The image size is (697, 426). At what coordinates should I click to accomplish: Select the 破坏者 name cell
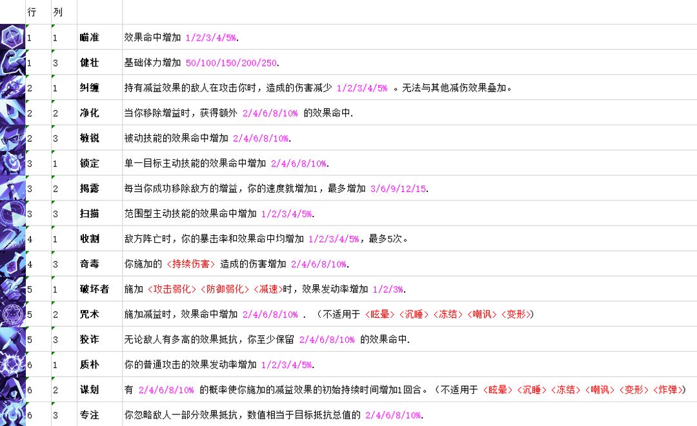pyautogui.click(x=99, y=289)
